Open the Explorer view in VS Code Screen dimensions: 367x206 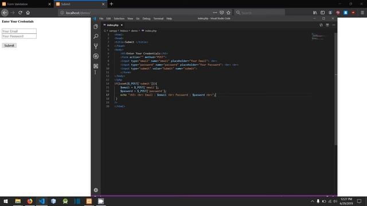click(96, 27)
